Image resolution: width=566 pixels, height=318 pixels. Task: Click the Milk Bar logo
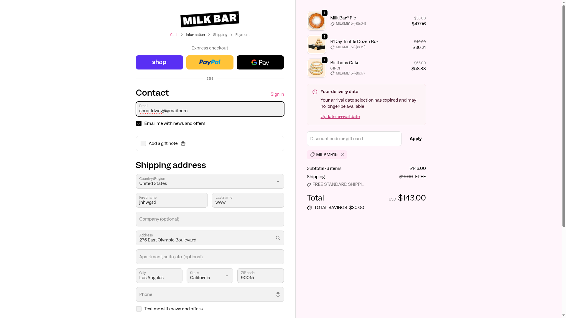tap(210, 19)
